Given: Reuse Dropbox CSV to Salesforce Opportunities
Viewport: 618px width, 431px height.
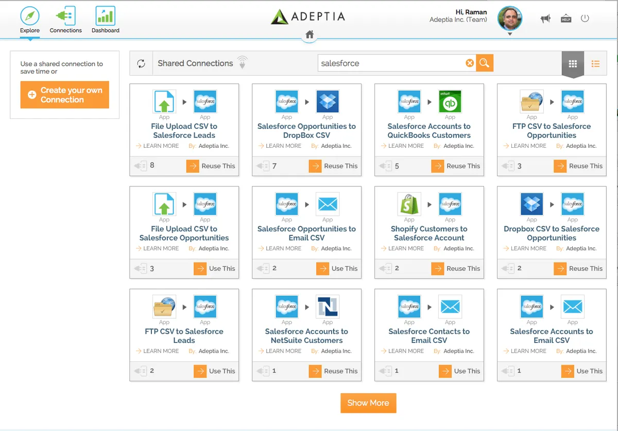Looking at the screenshot, I should click(578, 268).
